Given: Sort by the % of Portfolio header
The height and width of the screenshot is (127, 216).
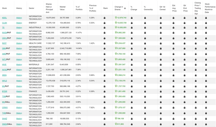Looking at the screenshot, I should (79, 8).
